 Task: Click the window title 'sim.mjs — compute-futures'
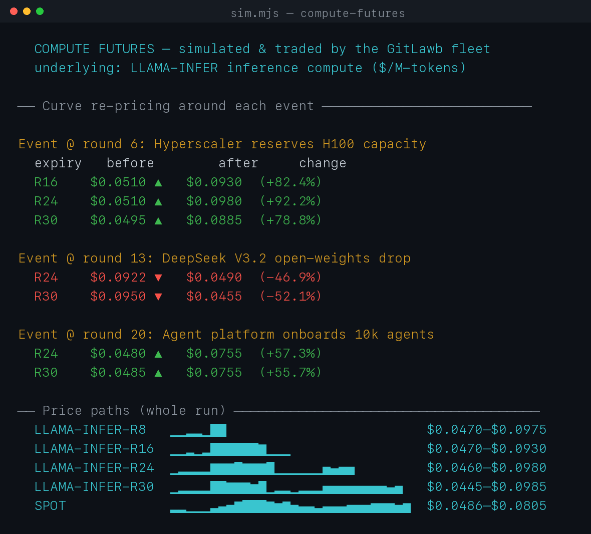tap(318, 14)
